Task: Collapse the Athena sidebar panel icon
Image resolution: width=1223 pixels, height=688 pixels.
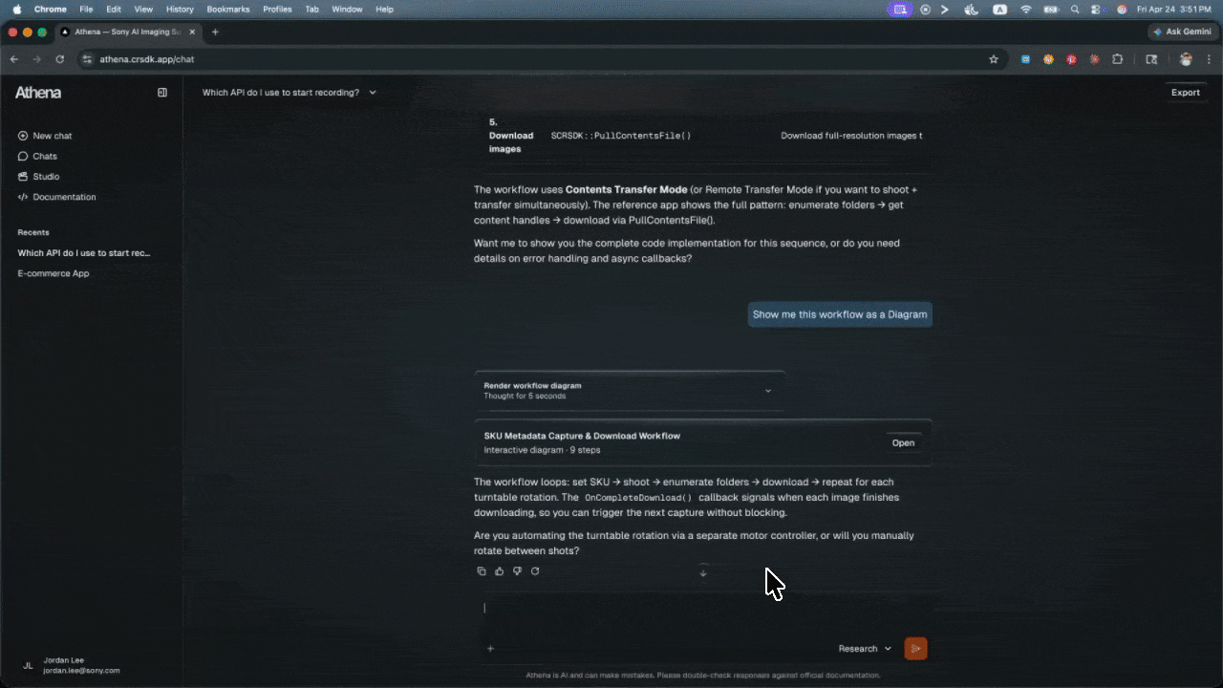Action: (162, 93)
